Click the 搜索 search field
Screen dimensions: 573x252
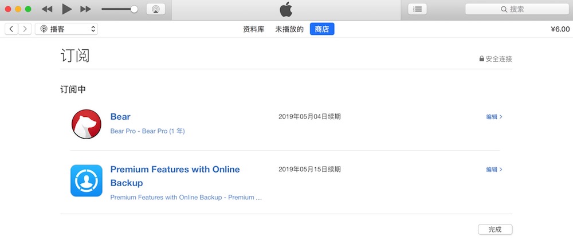(517, 9)
